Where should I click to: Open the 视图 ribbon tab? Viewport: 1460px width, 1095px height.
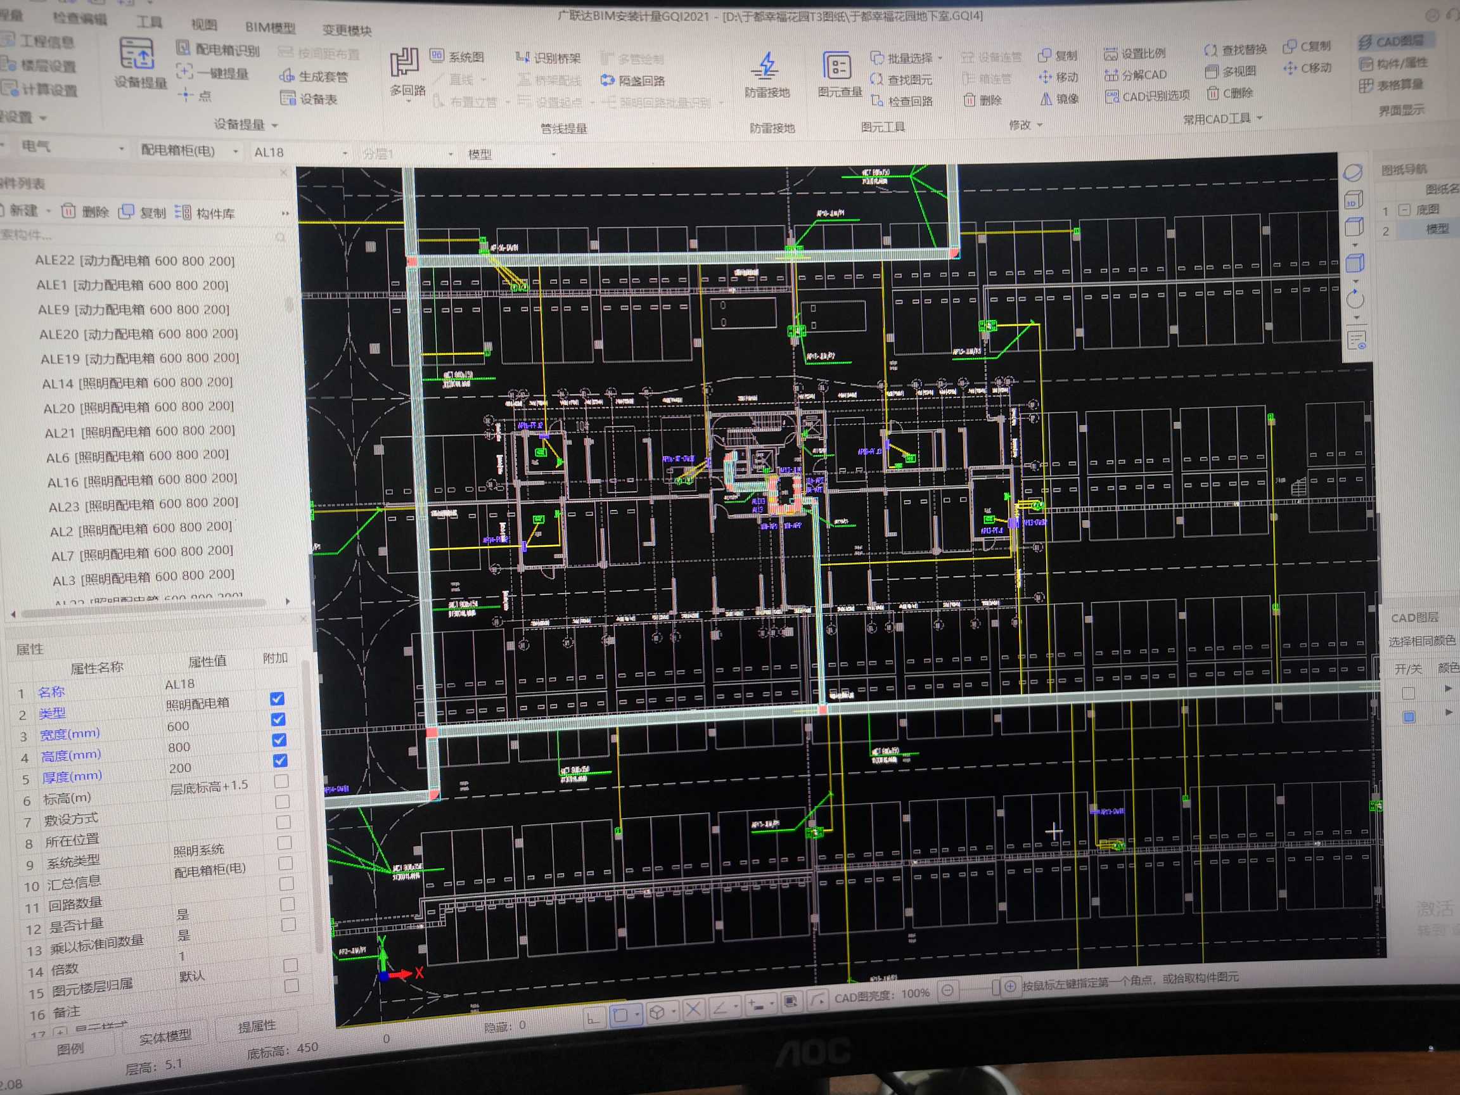tap(204, 25)
